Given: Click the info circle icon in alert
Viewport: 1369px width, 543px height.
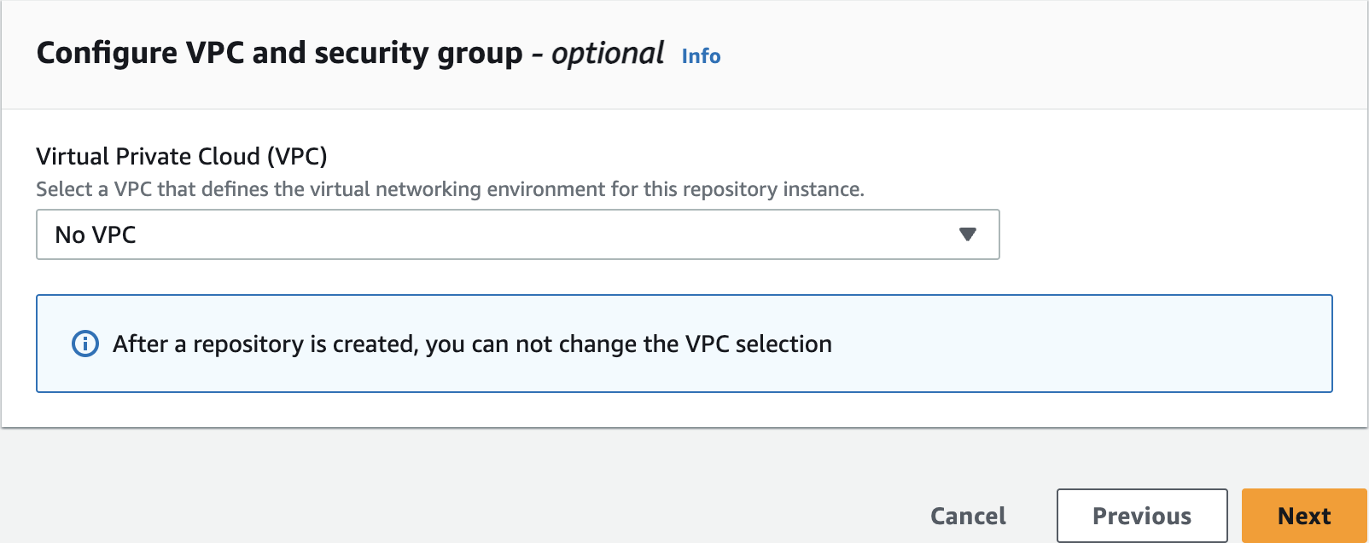Looking at the screenshot, I should pos(84,344).
